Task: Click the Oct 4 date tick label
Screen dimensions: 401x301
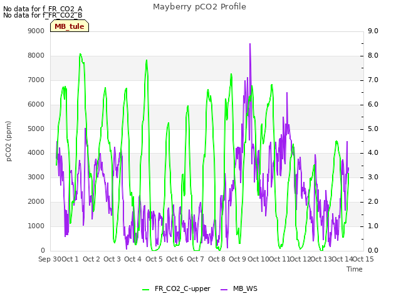Action: pyautogui.click(x=133, y=259)
